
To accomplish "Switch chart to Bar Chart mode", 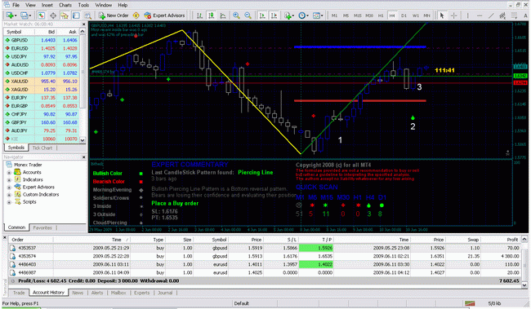I will point(200,15).
